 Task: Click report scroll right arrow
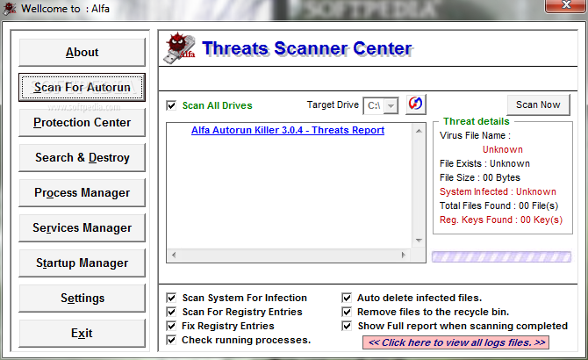pyautogui.click(x=404, y=255)
